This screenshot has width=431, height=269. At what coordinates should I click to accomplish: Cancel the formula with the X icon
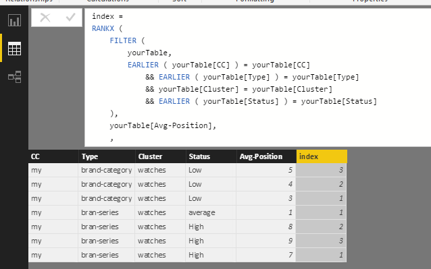[45, 18]
